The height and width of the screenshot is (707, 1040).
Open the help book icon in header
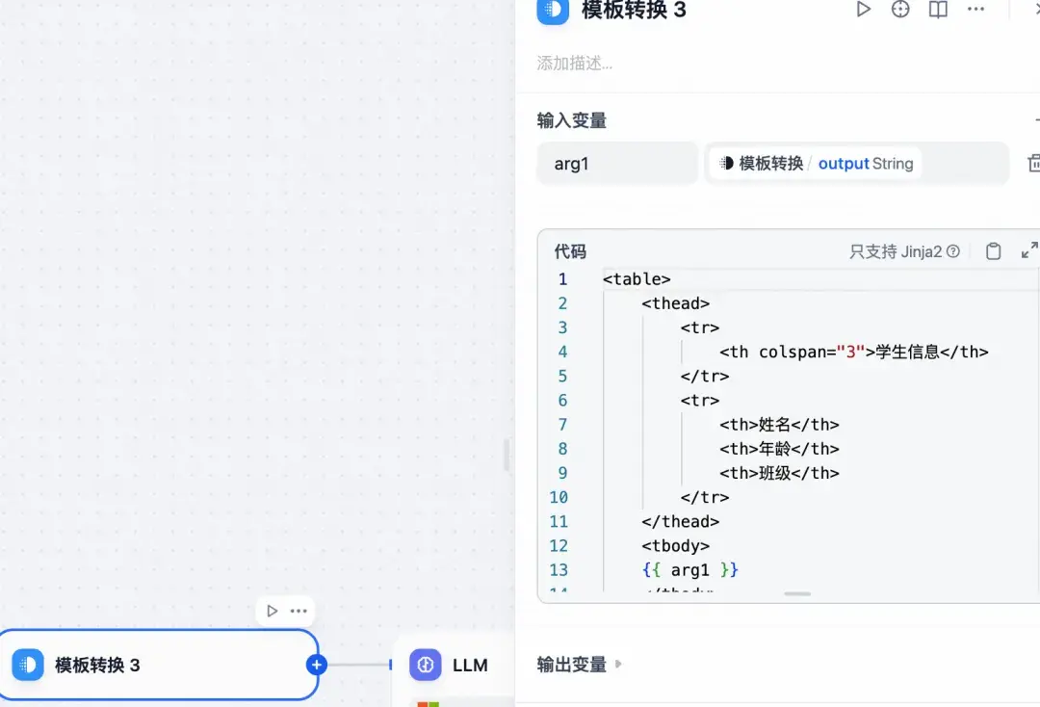pyautogui.click(x=938, y=10)
